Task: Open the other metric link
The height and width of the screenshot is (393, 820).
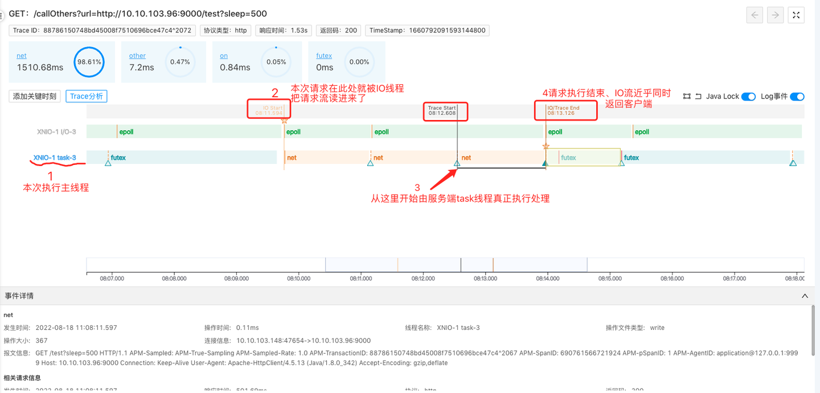Action: (137, 56)
